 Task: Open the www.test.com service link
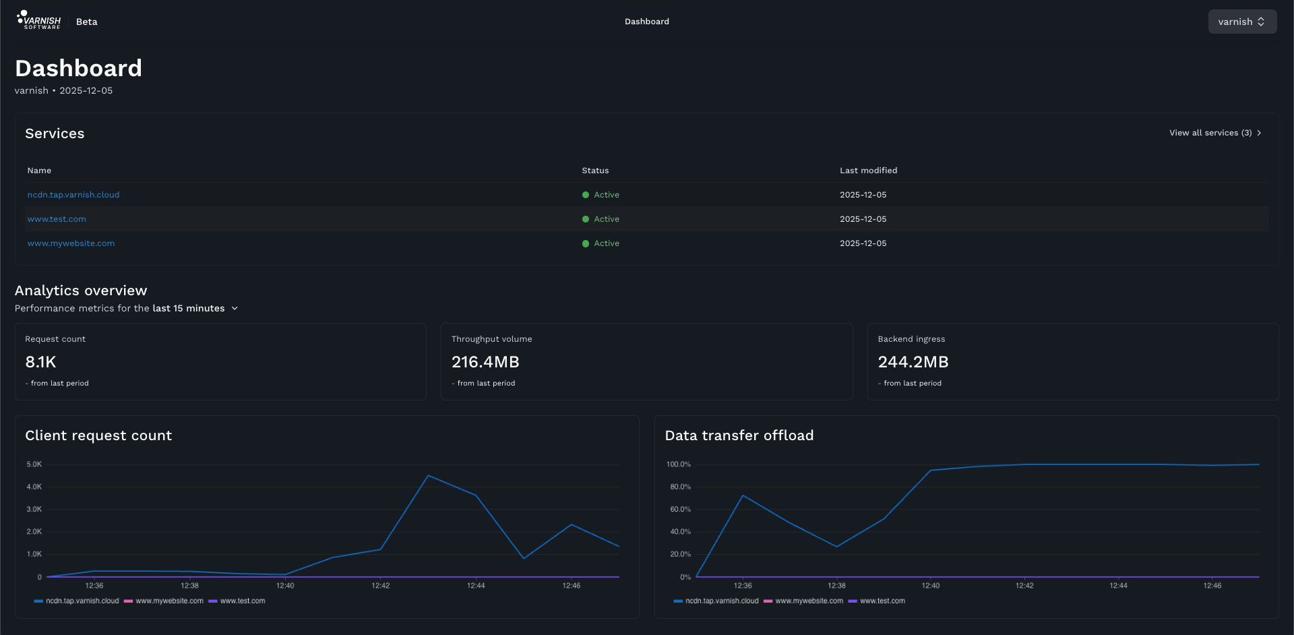[57, 219]
